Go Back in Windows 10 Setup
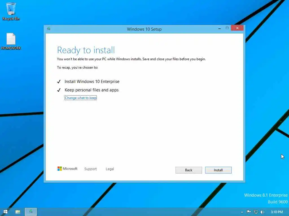The height and width of the screenshot is (216, 289). point(189,170)
